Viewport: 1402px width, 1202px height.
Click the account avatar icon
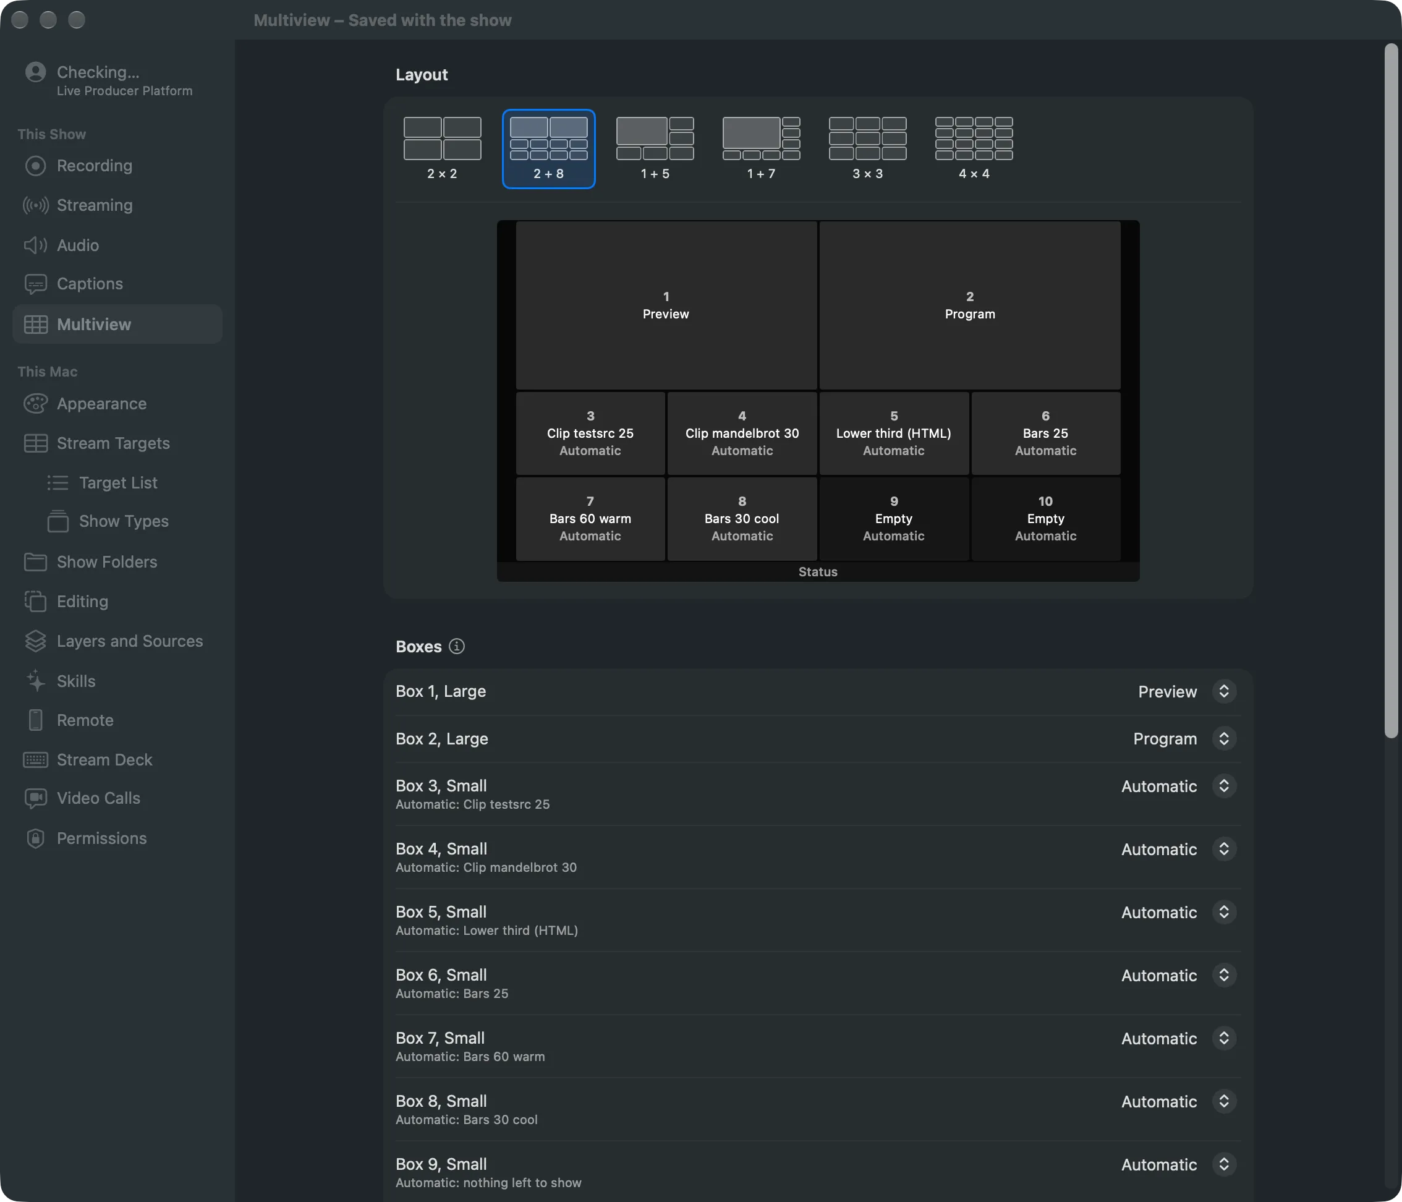coord(35,72)
